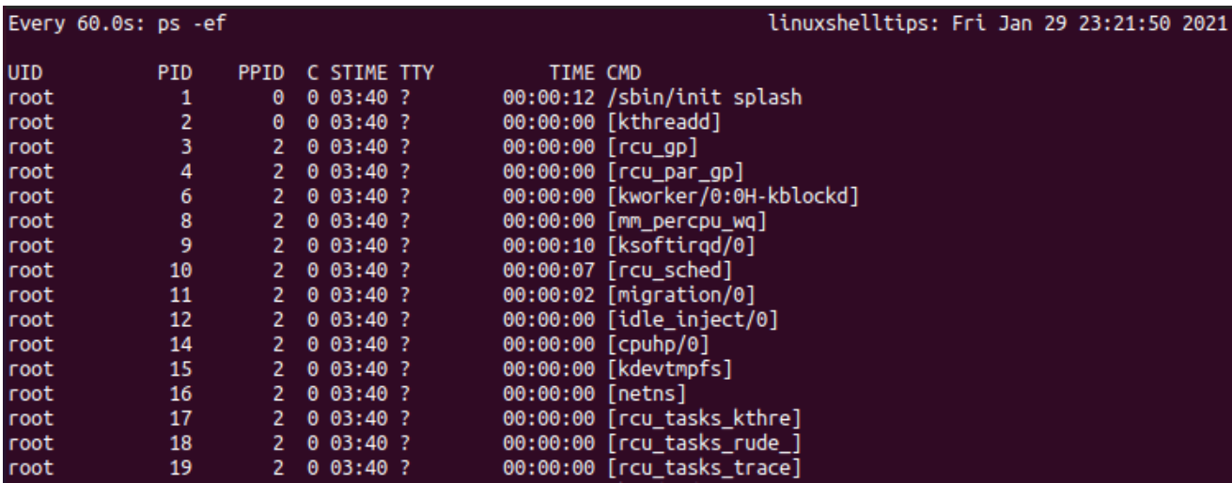Click the linuxshelltips timestamp at top right
This screenshot has height=483, width=1232.
992,23
